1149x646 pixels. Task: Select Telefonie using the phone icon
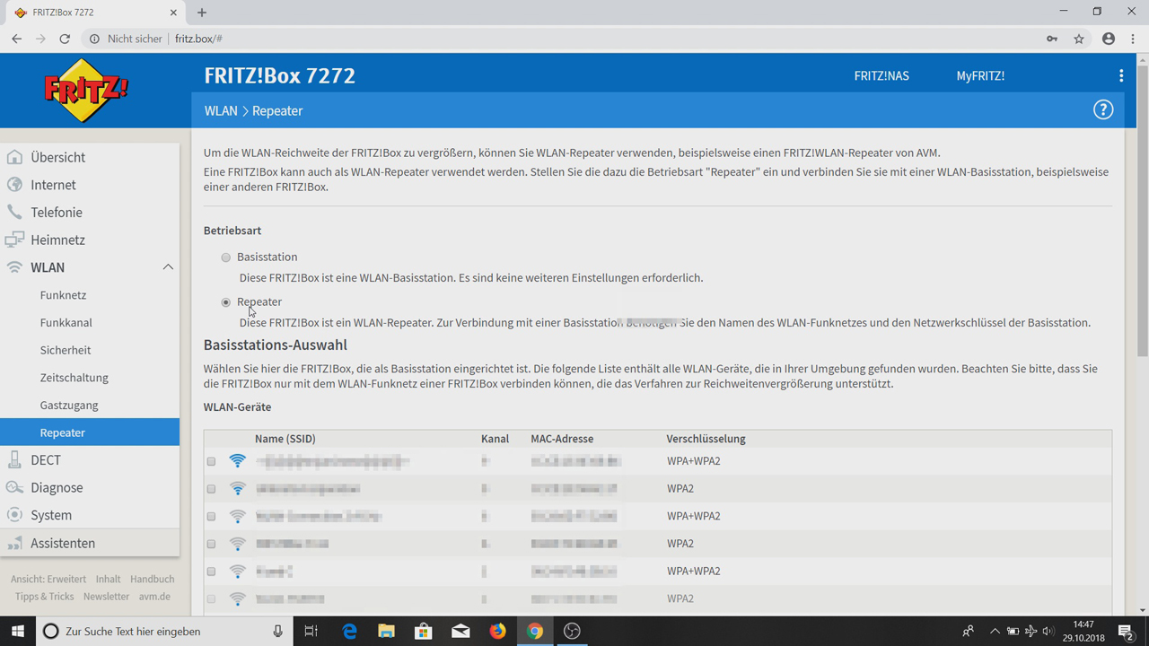pyautogui.click(x=15, y=212)
